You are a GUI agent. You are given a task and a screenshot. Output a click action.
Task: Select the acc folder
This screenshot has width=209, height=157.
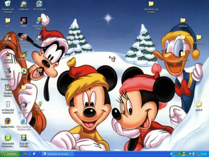[x=8, y=23]
